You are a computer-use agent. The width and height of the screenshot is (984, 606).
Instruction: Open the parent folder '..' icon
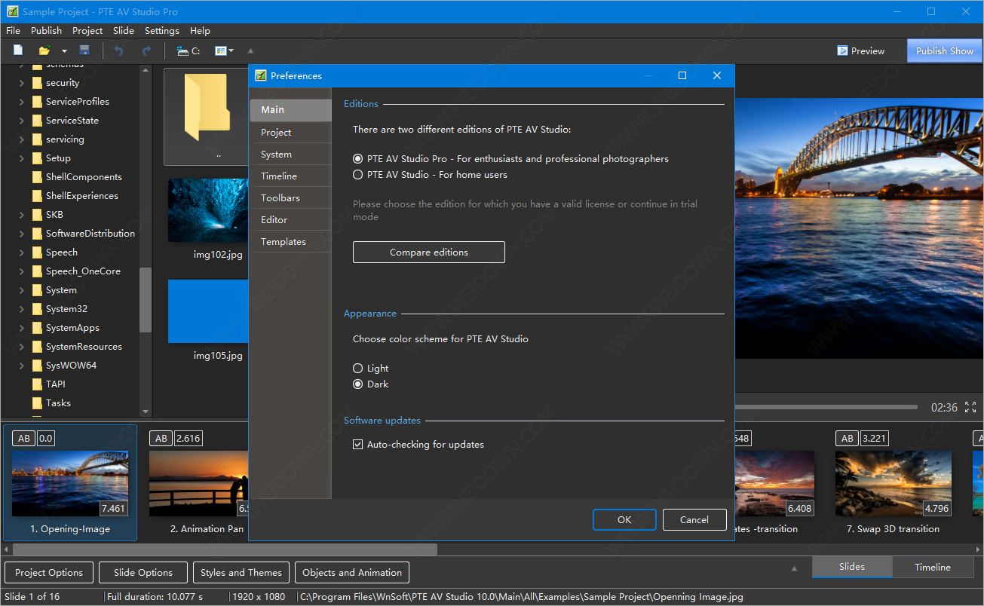coord(207,116)
